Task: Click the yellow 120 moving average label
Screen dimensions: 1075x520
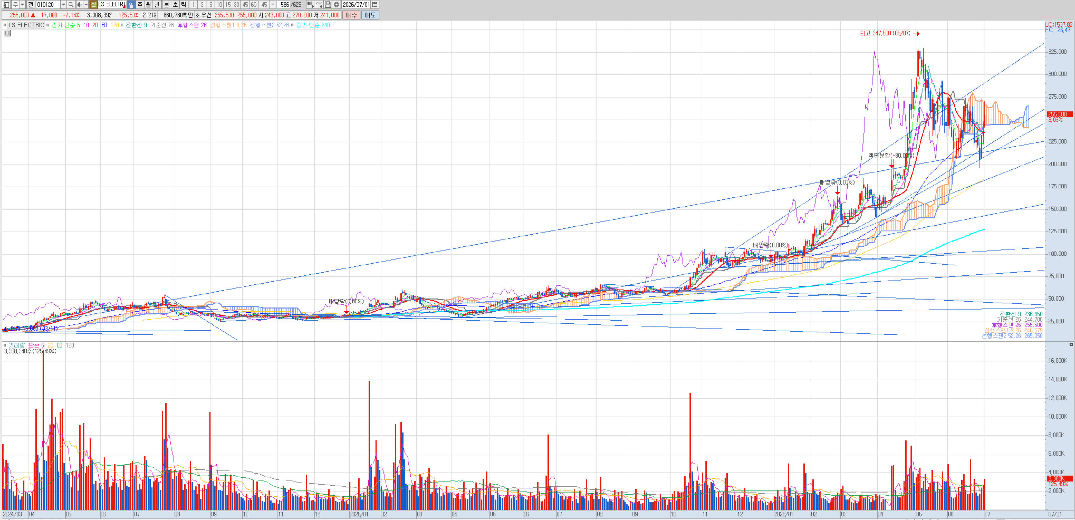Action: 115,25
